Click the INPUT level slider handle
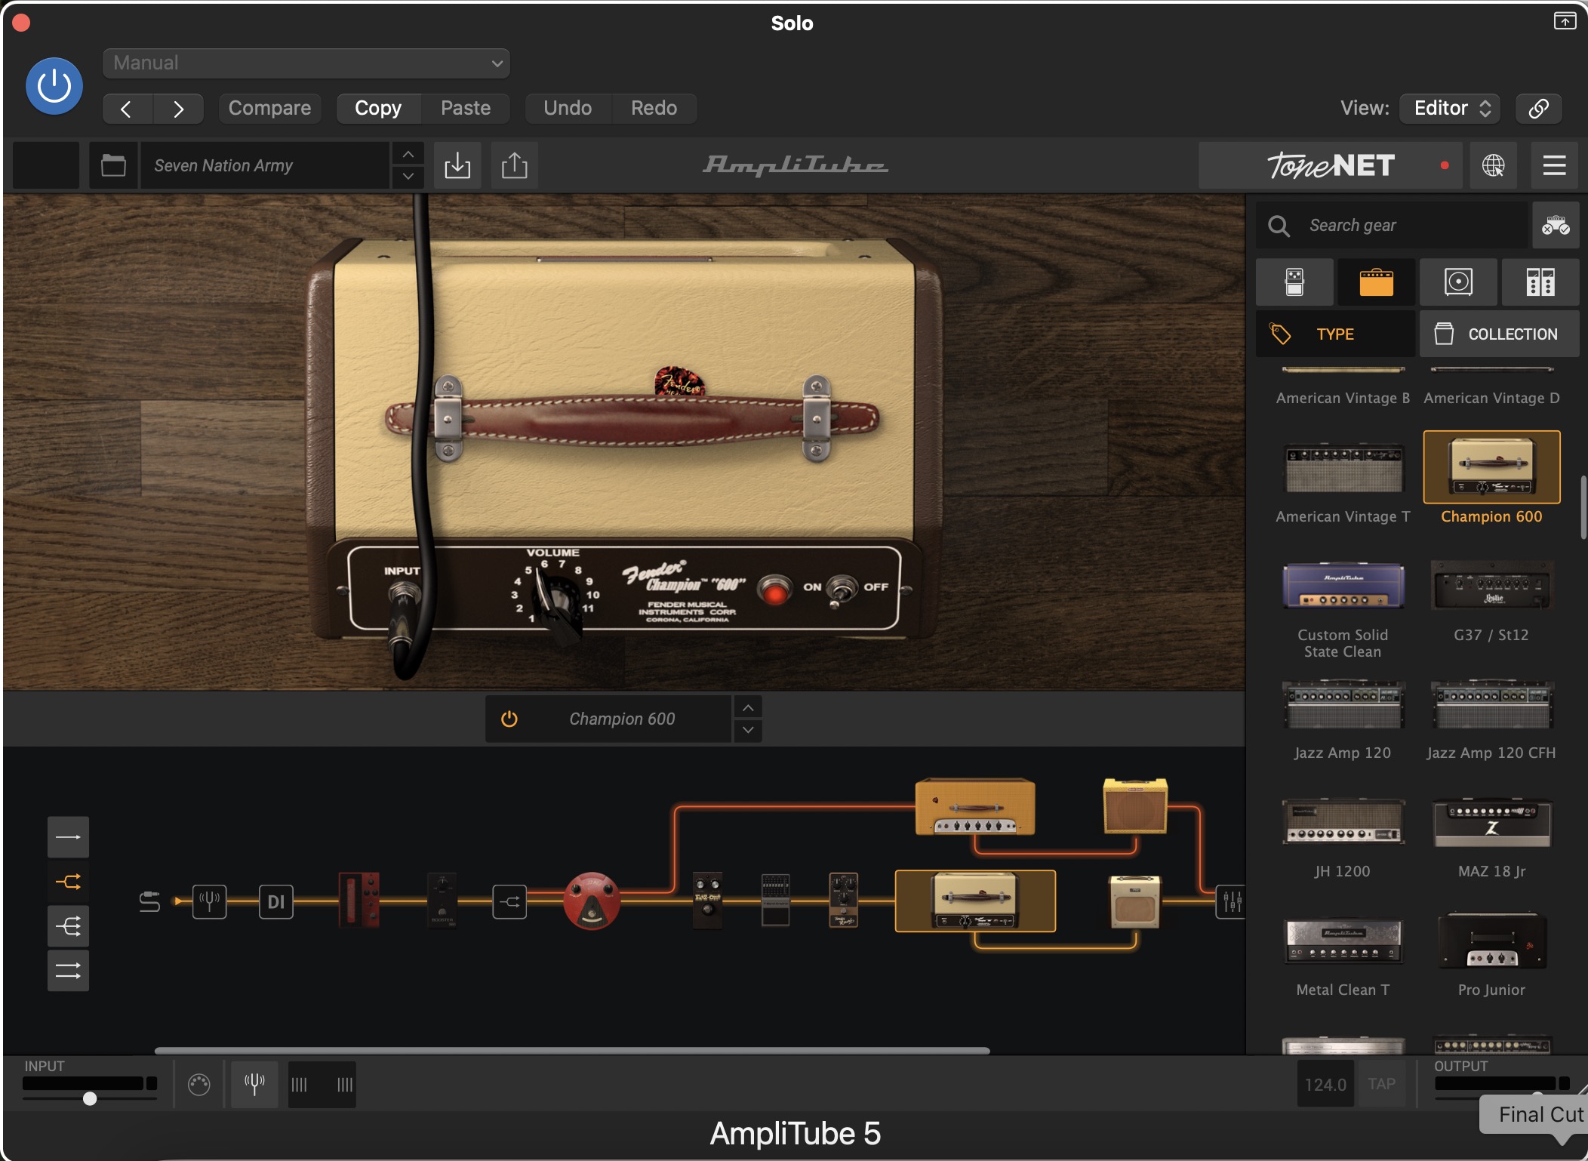1588x1161 pixels. tap(90, 1098)
